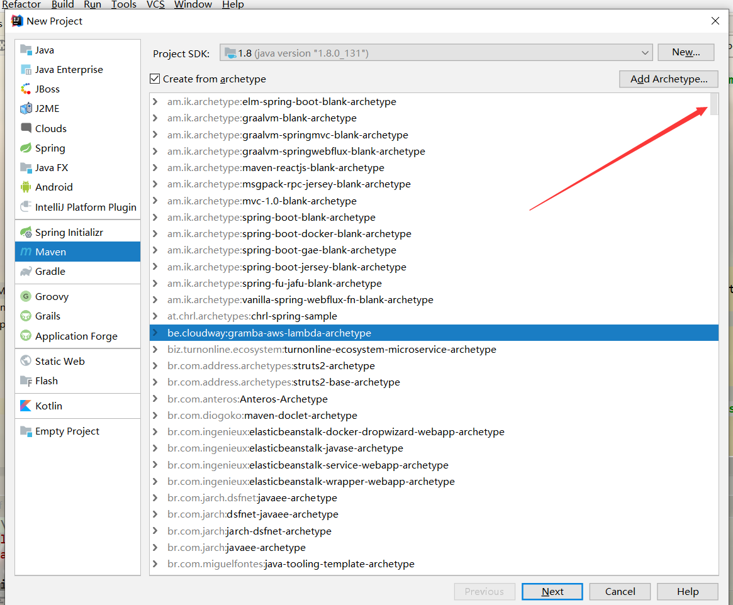Open the Window menu
733x605 pixels.
[x=193, y=4]
